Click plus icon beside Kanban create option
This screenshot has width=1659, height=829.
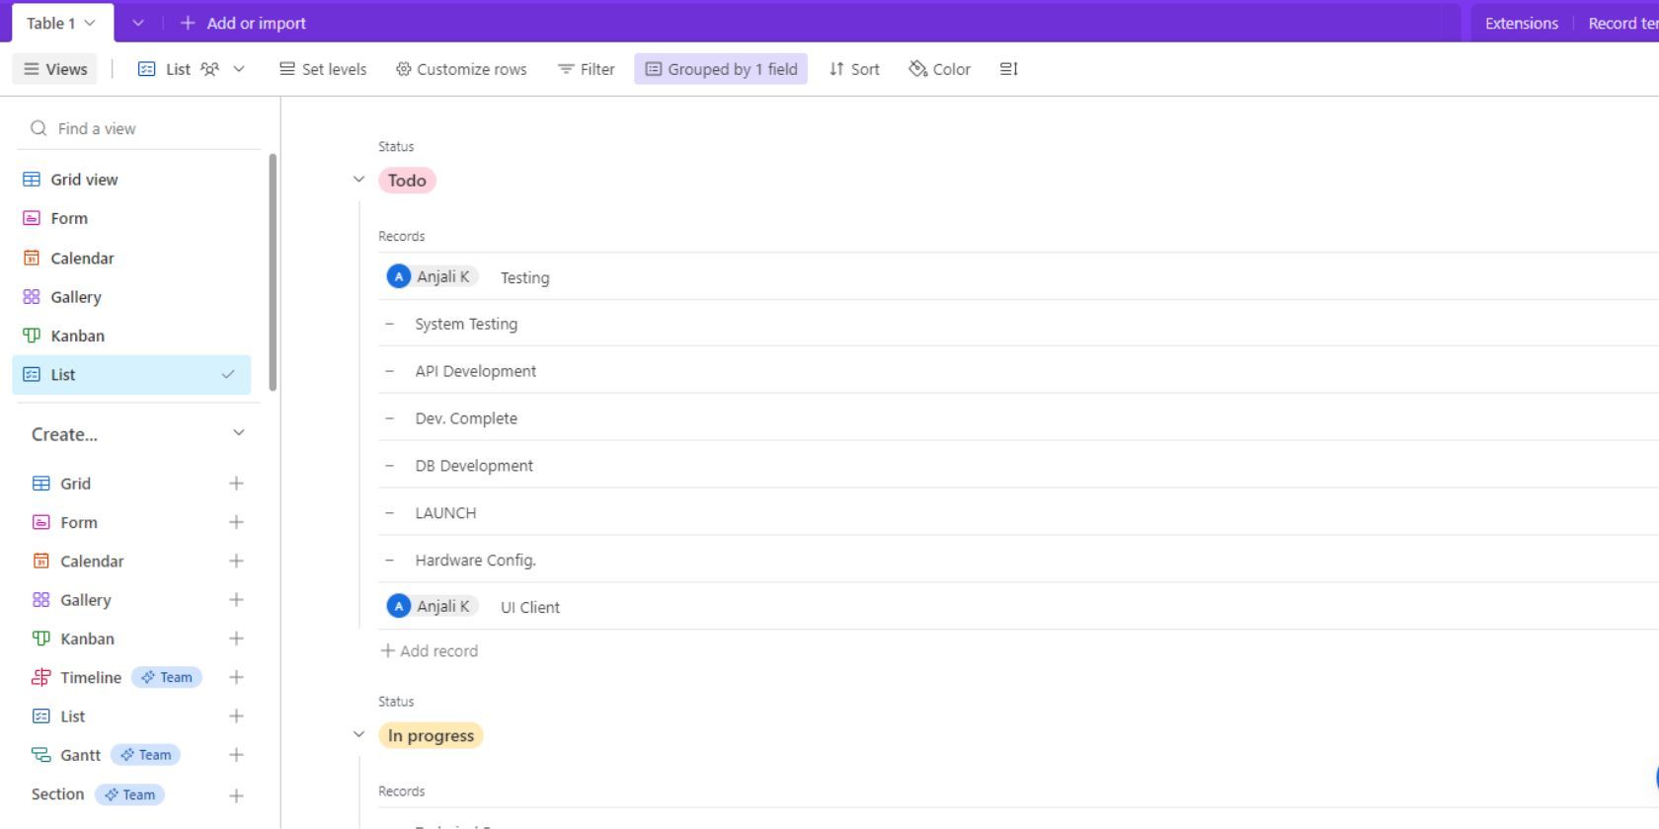236,639
